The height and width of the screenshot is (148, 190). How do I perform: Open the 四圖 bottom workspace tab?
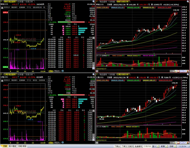(x=5, y=146)
